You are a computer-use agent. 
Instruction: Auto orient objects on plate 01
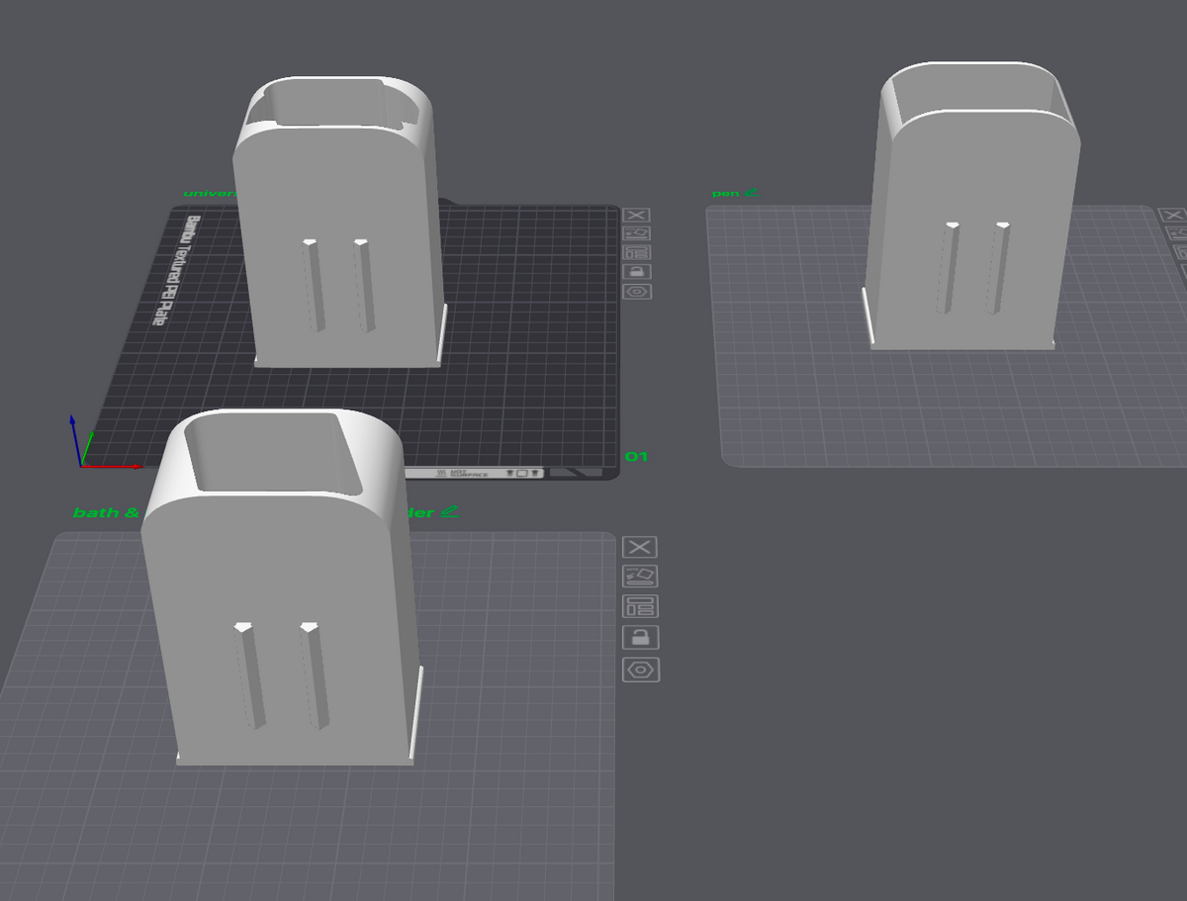(637, 233)
